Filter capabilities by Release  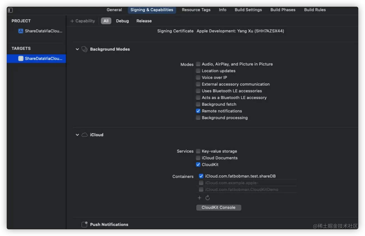[144, 21]
